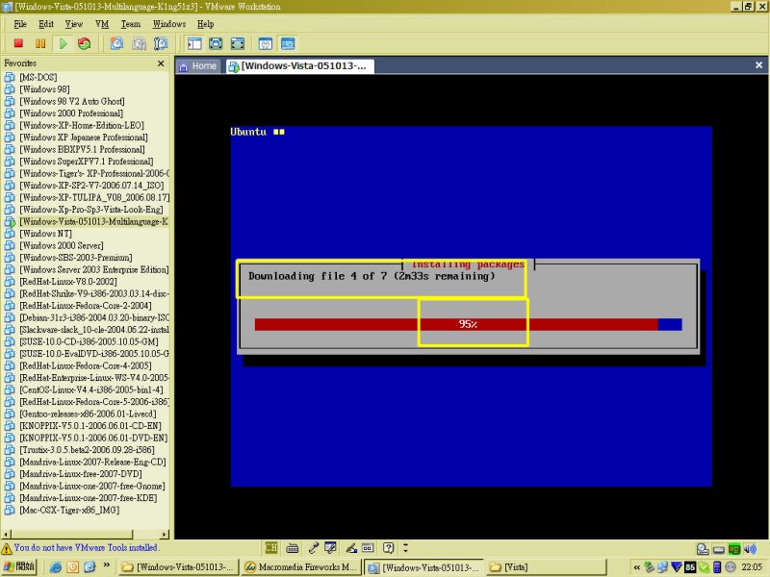Click the orange Suspend toolbar button
This screenshot has width=770, height=577.
click(x=40, y=43)
